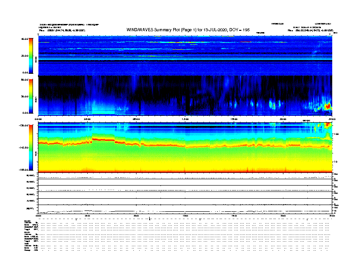This screenshot has height=277, width=358.
Task: Click the 16:00 tick label under RAD1 panel
Action: pos(234,119)
